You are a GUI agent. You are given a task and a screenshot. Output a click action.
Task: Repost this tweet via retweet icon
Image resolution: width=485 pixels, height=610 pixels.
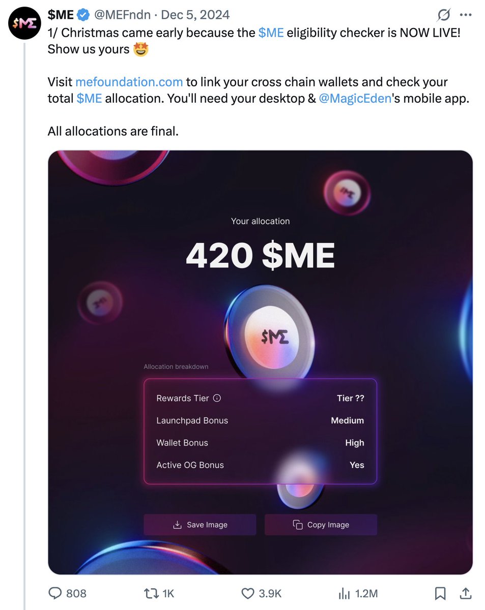tap(151, 593)
